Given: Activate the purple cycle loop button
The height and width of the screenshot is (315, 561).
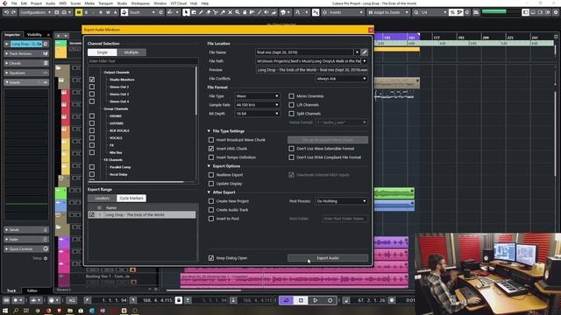Looking at the screenshot, I should [x=287, y=300].
